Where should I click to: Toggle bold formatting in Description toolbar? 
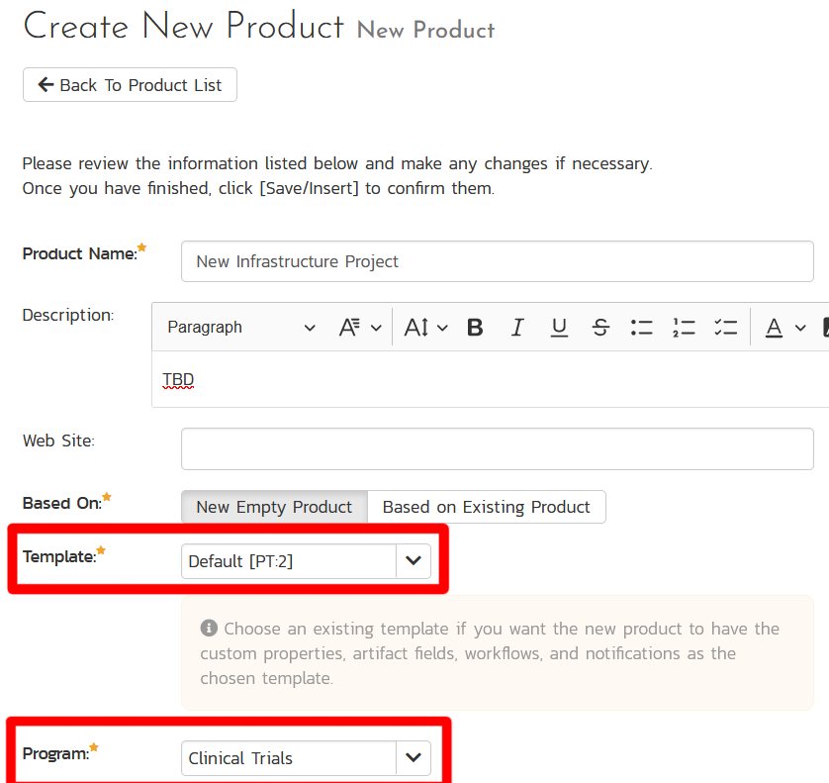tap(475, 328)
